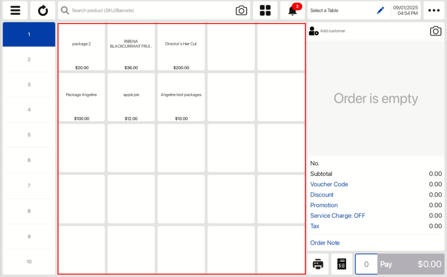This screenshot has width=447, height=277.
Task: Select category tab 6
Action: [x=29, y=160]
